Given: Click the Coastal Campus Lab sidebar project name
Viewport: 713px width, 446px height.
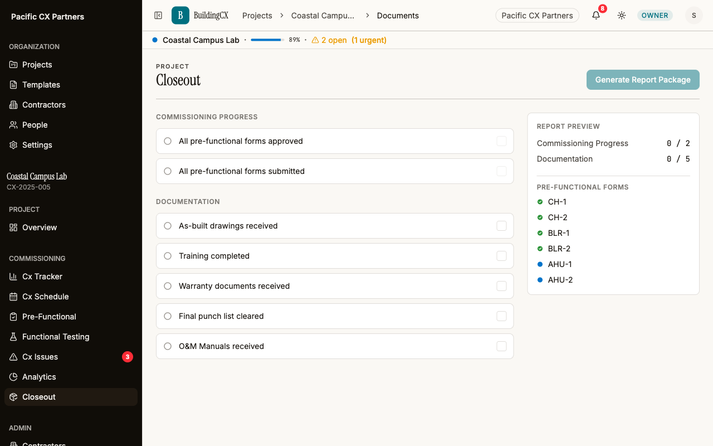Looking at the screenshot, I should click(37, 176).
